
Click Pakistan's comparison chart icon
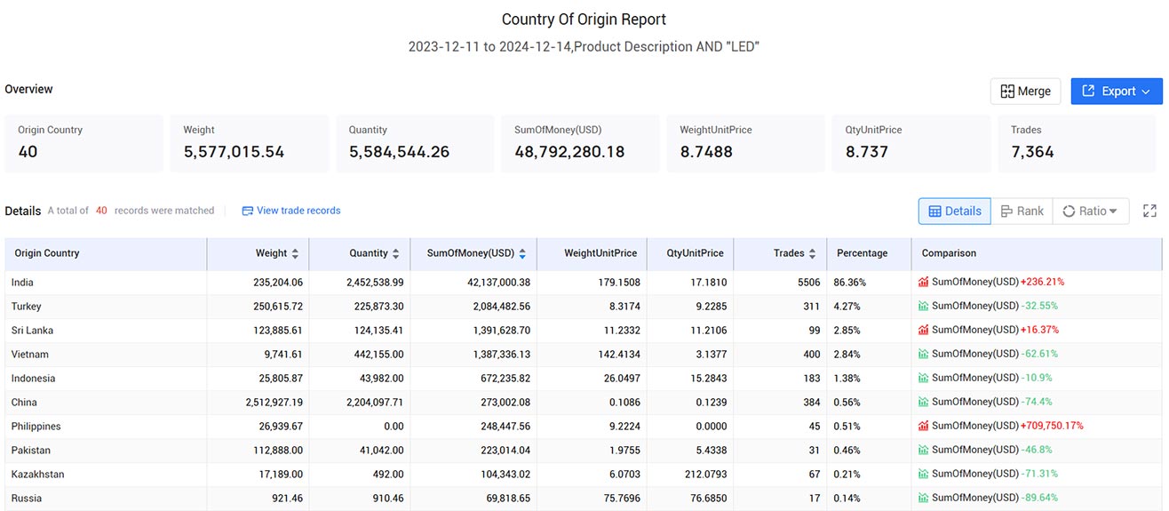click(x=924, y=450)
